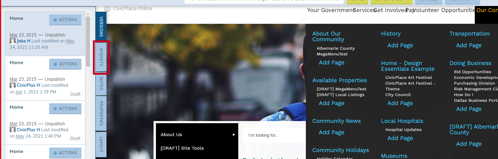Open the Layout side tab
This screenshot has height=159, width=498.
point(101,144)
